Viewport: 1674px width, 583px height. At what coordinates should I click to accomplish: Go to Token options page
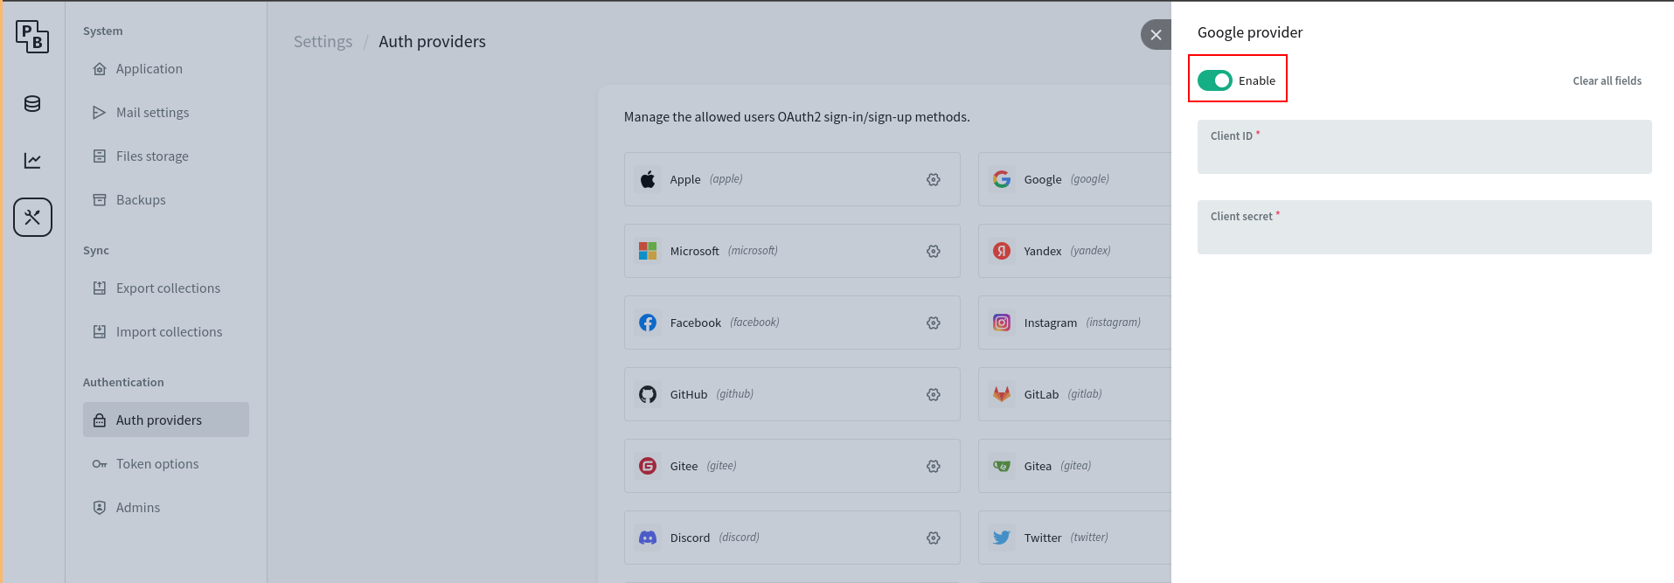[157, 464]
